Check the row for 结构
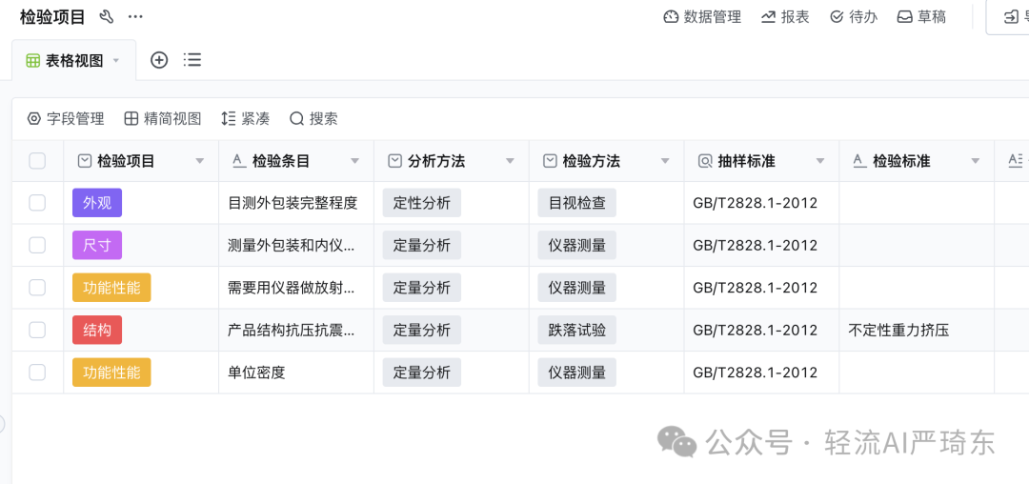The height and width of the screenshot is (484, 1029). tap(37, 330)
